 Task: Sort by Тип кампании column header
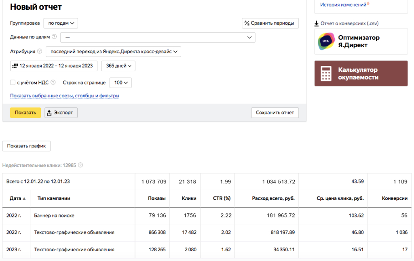click(x=54, y=198)
